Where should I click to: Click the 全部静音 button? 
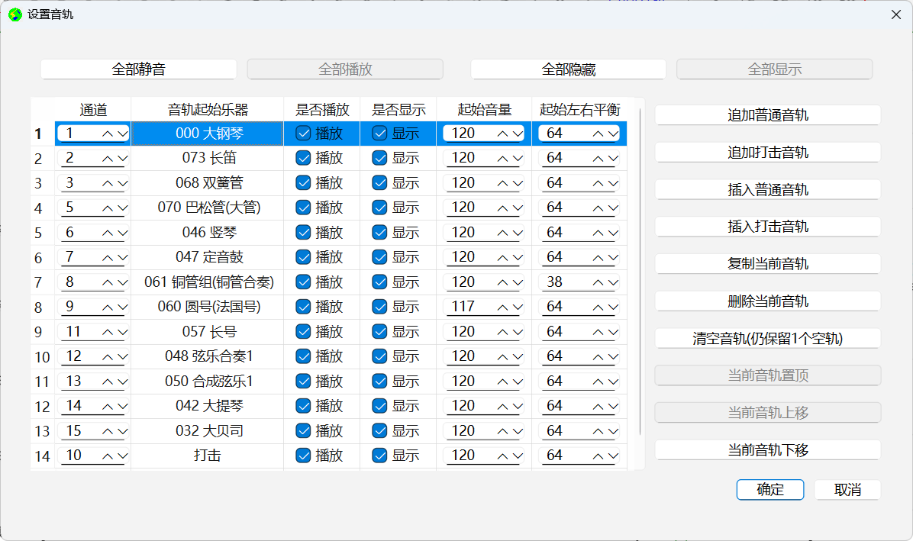(138, 69)
